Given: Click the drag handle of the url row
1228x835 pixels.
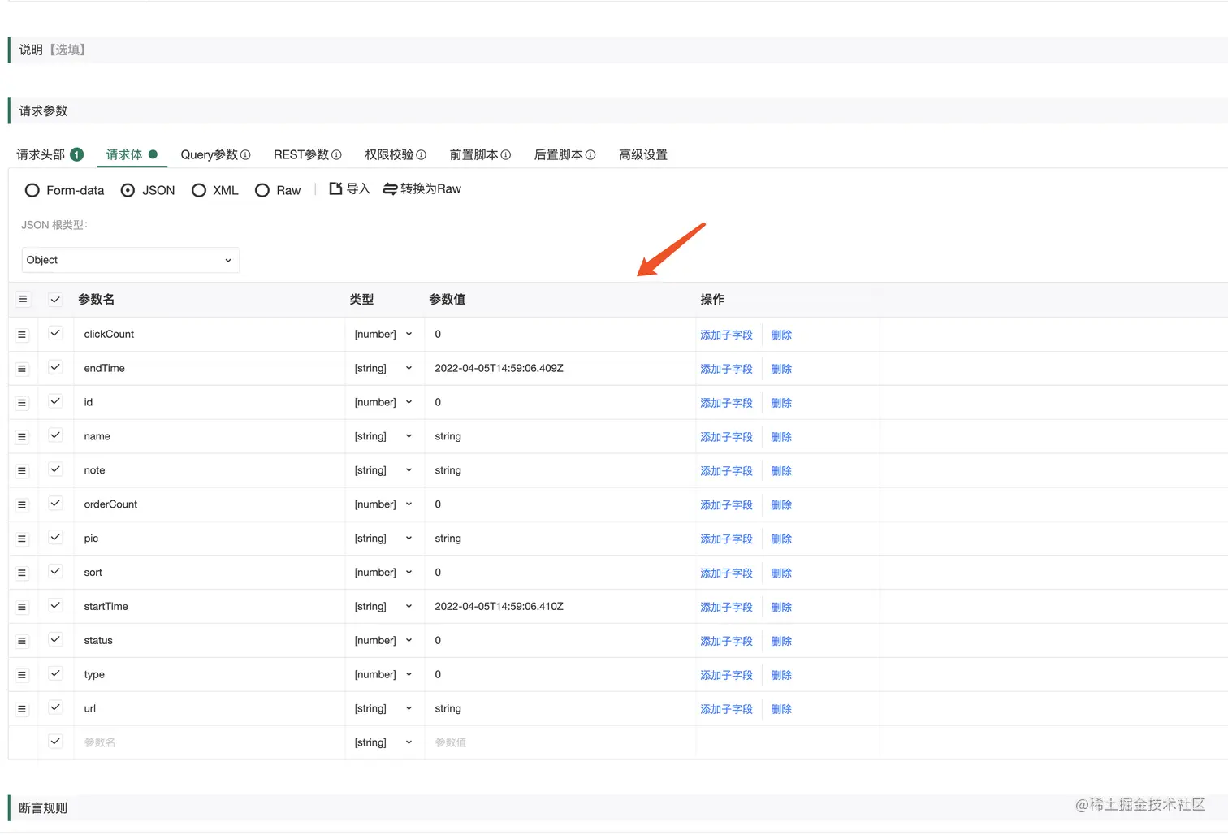Looking at the screenshot, I should pos(22,710).
